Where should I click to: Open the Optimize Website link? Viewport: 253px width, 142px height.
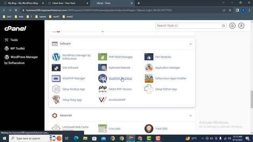119,67
